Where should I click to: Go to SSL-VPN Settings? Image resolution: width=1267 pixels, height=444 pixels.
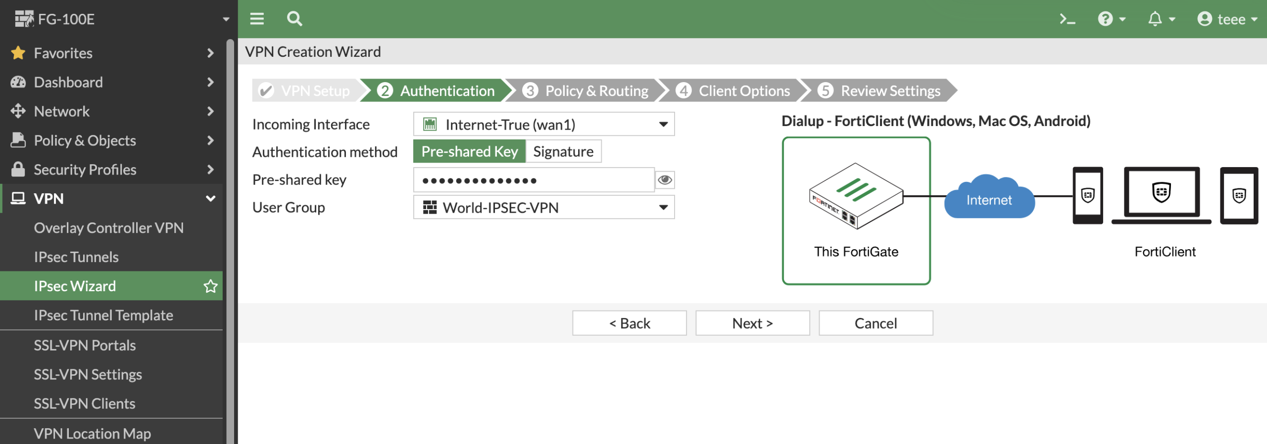click(x=88, y=375)
